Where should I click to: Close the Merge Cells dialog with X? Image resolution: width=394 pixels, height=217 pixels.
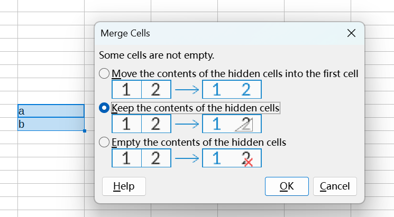coord(351,33)
